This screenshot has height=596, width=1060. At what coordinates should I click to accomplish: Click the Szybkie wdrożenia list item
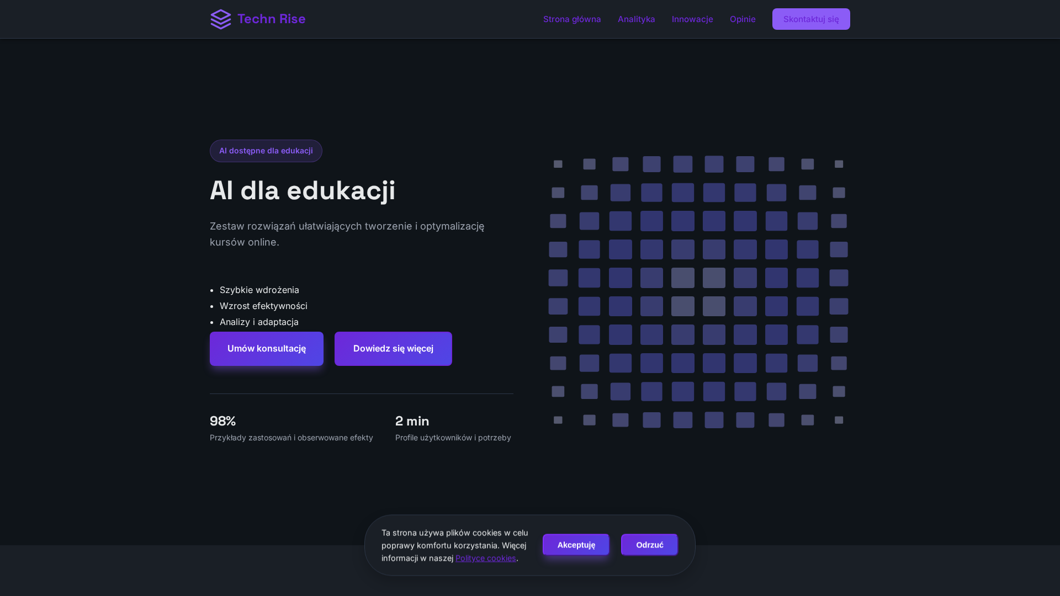click(259, 290)
